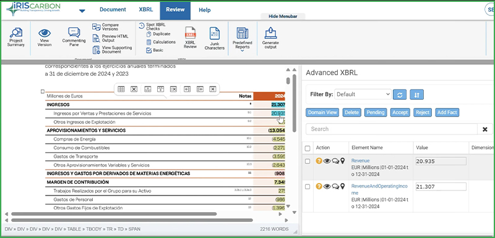Open the Filter By dropdown

363,94
